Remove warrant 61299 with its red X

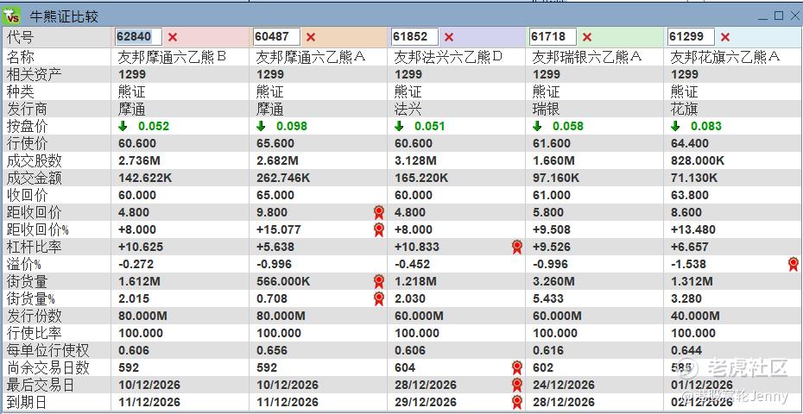click(724, 37)
